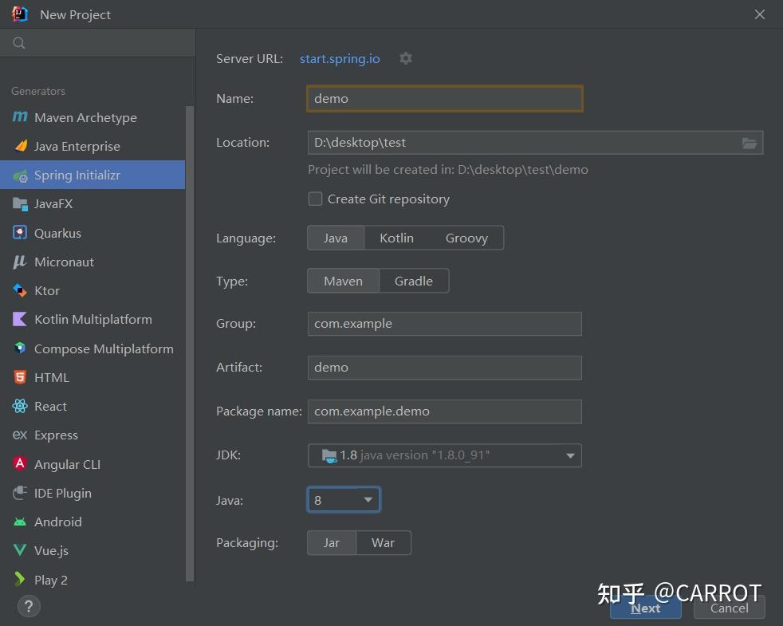This screenshot has height=626, width=783.
Task: Expand the Java version dropdown
Action: (368, 499)
